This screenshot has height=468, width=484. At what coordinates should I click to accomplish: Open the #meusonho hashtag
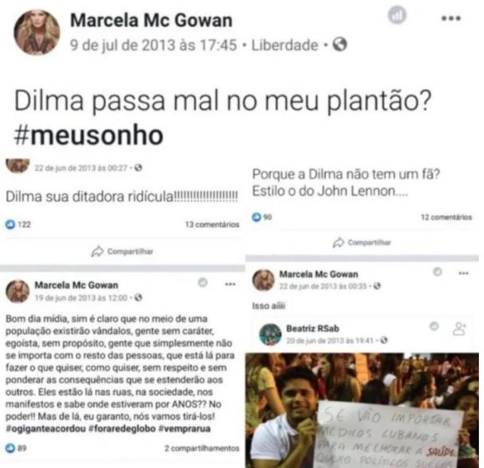88,135
